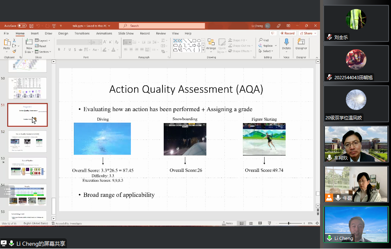The width and height of the screenshot is (391, 249).
Task: Switch to the Slide Show tab
Action: point(126,33)
